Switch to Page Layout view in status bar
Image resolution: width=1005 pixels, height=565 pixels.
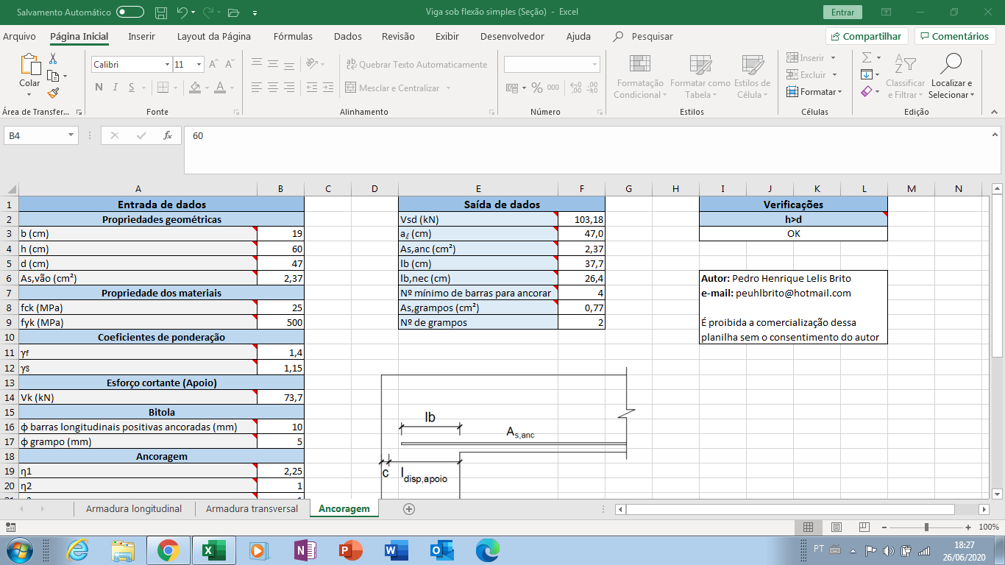point(836,527)
